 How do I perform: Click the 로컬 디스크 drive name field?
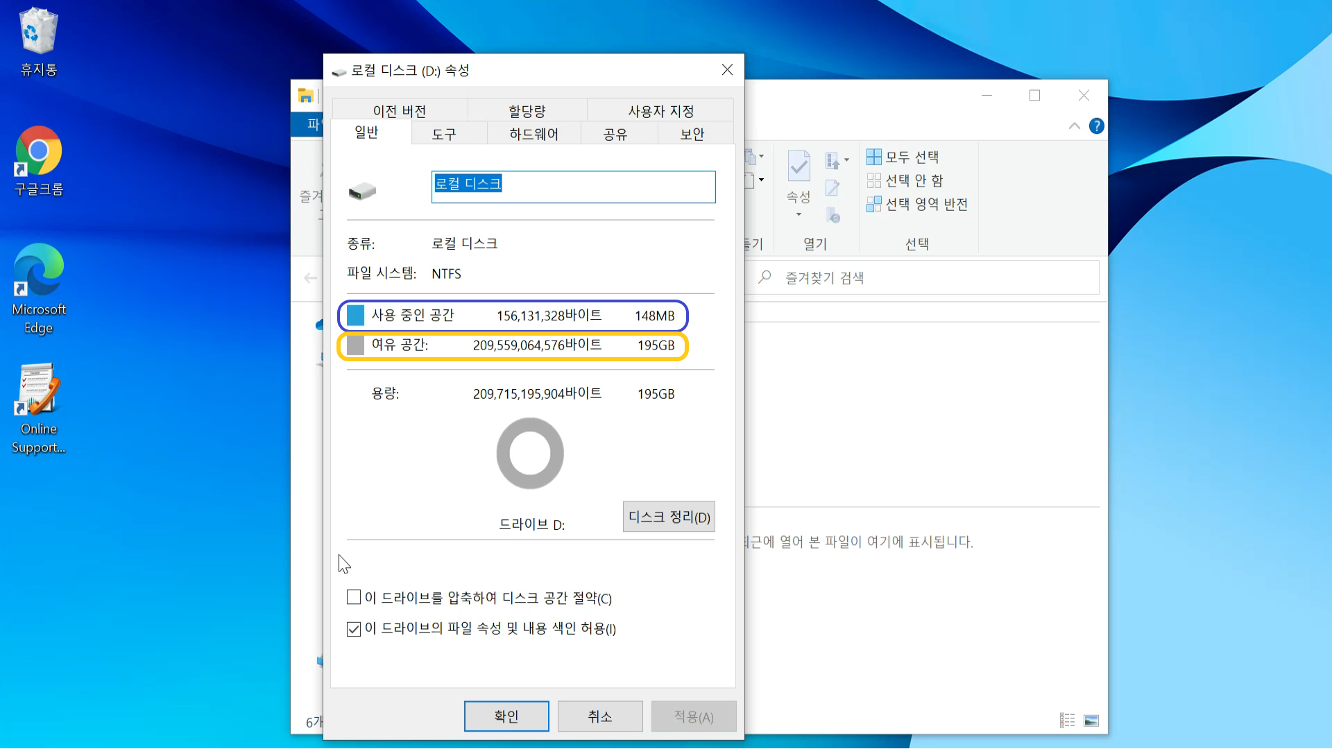(573, 187)
